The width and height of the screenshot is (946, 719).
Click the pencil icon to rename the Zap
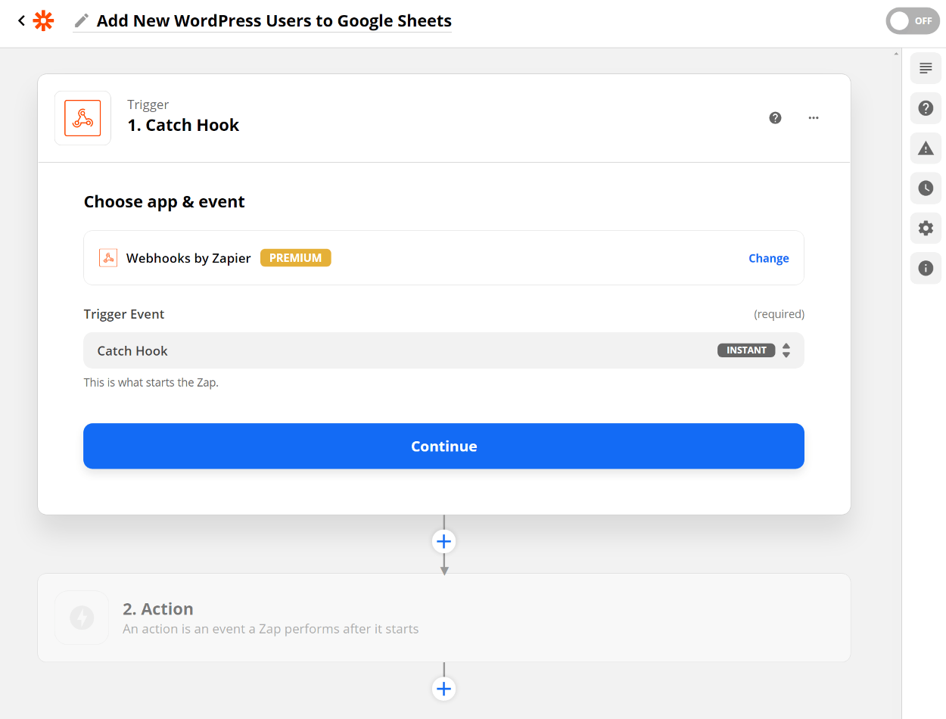click(x=82, y=20)
